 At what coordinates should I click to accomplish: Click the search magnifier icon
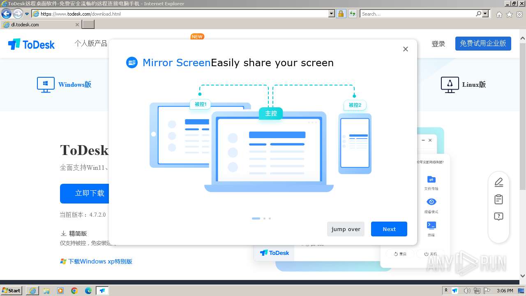click(x=478, y=14)
